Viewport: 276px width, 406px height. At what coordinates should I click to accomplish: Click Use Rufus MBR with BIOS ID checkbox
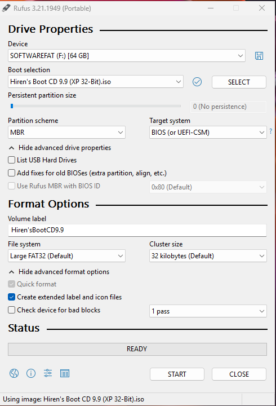point(11,186)
